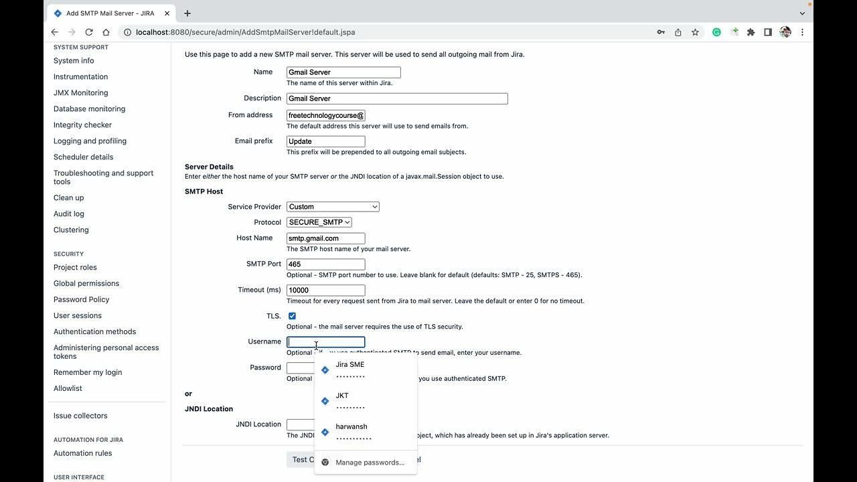Open Integrity checker link
Viewport: 857px width, 482px height.
[x=82, y=125]
